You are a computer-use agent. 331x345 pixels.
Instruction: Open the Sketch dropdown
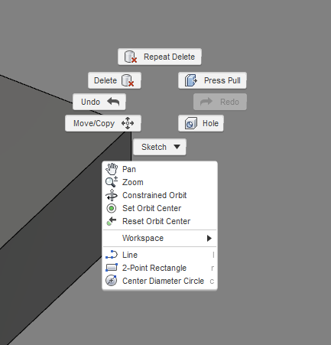point(160,147)
